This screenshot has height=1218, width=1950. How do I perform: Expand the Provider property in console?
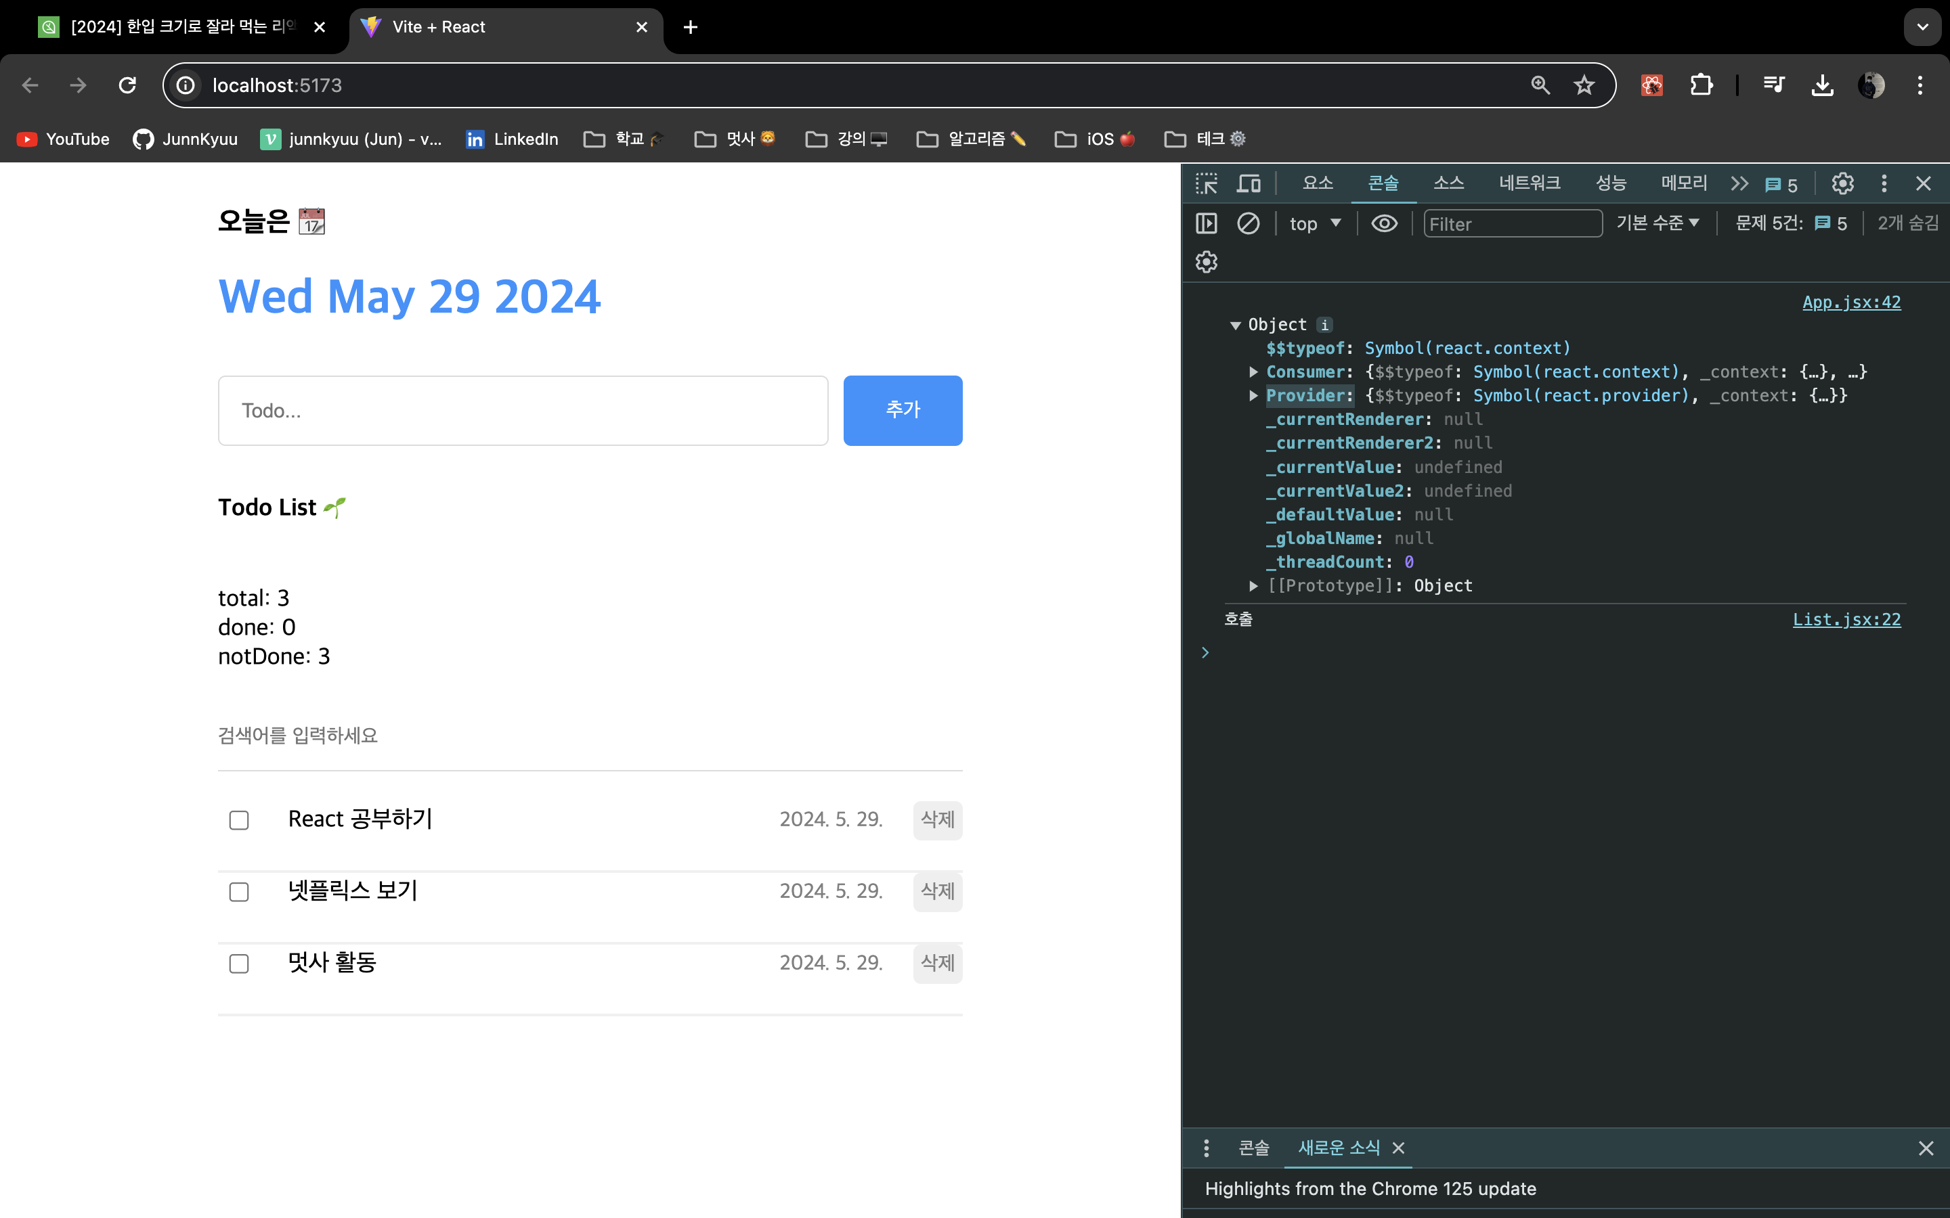[1254, 396]
